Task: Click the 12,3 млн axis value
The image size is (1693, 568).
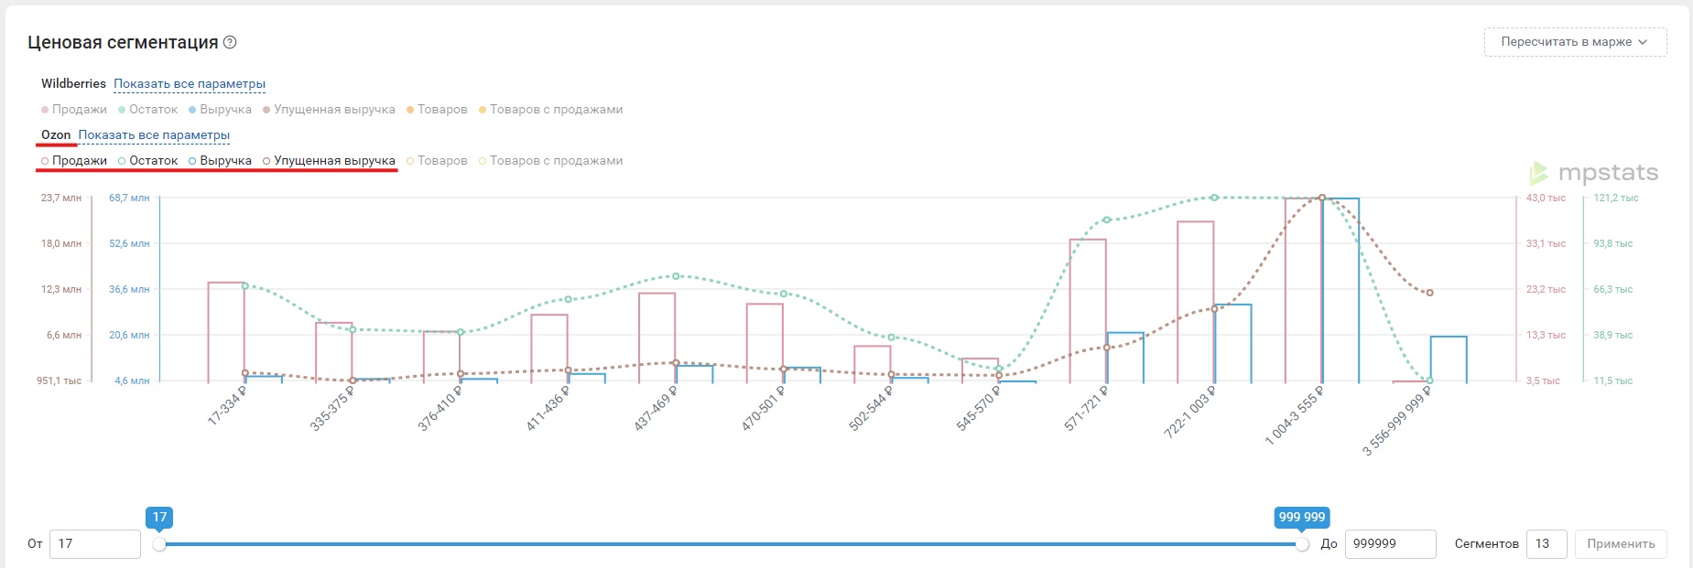Action: point(61,289)
